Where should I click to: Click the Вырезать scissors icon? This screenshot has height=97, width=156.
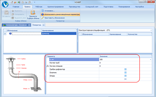point(13,11)
